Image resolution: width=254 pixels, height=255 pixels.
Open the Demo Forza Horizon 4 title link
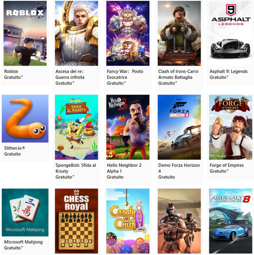pos(179,168)
